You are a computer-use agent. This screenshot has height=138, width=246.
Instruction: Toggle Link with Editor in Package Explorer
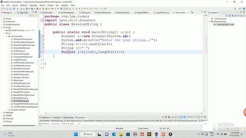click(33, 16)
